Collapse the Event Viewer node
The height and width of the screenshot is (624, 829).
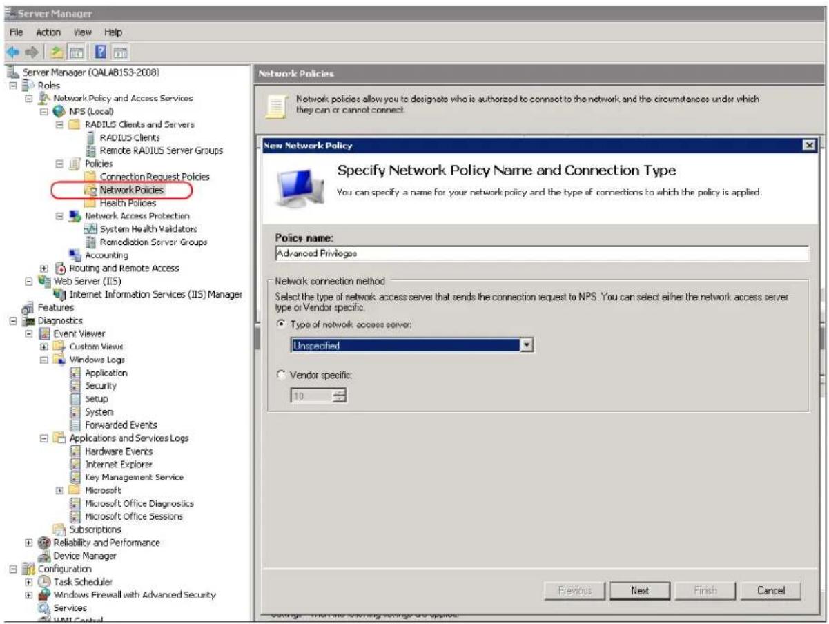pos(28,333)
